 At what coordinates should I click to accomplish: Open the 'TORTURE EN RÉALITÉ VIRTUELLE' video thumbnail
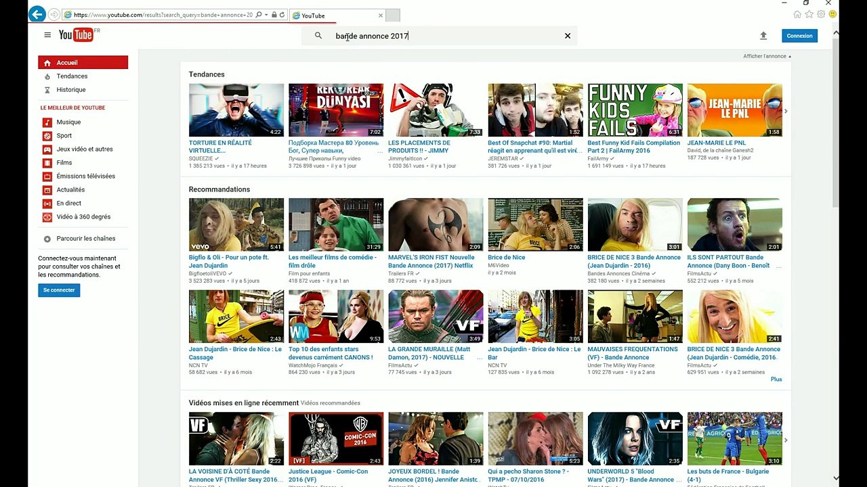[236, 110]
